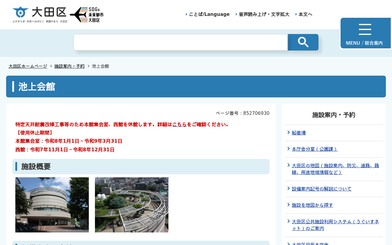
Task: Jump to 本文へ link
Action: 305,14
